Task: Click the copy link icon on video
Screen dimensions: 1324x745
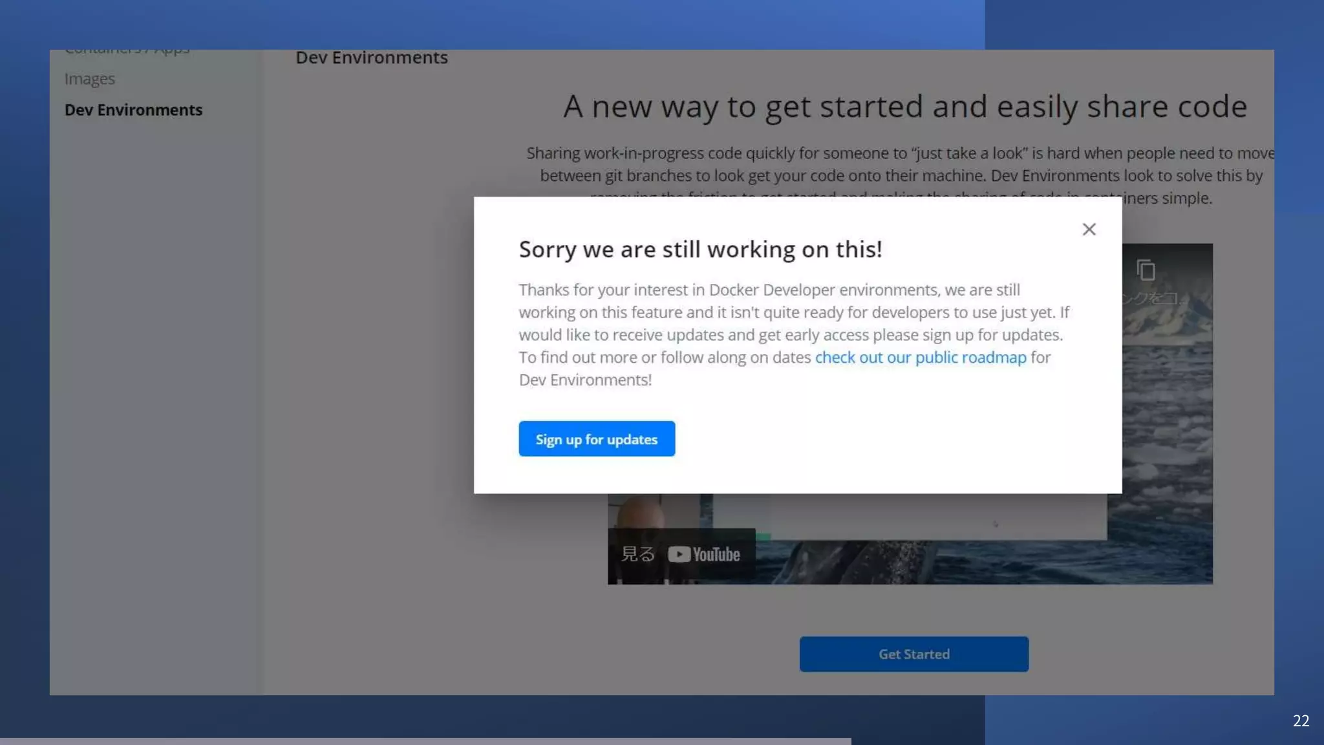Action: pyautogui.click(x=1146, y=270)
